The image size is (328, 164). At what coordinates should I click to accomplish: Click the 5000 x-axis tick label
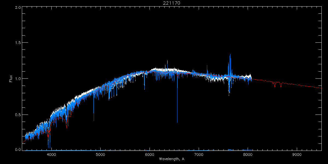[x=101, y=155]
